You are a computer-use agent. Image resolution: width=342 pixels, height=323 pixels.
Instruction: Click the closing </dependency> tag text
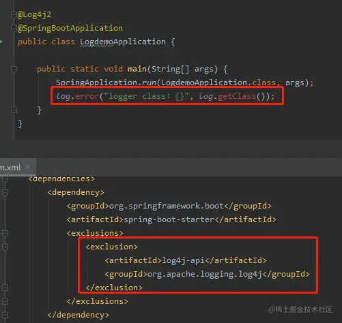[x=79, y=315]
